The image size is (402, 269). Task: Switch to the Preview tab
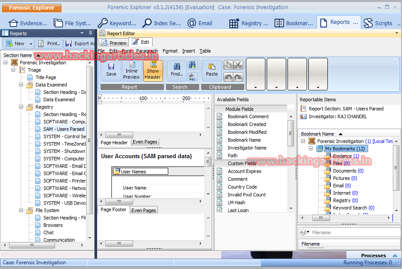(x=114, y=43)
